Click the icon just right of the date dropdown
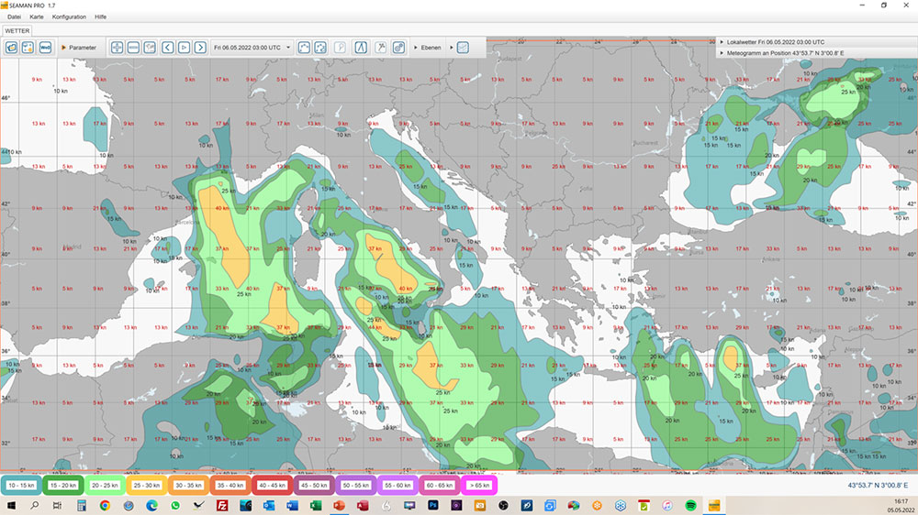 tap(305, 47)
